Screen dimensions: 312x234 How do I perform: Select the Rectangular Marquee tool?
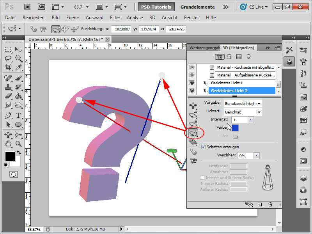pos(8,49)
